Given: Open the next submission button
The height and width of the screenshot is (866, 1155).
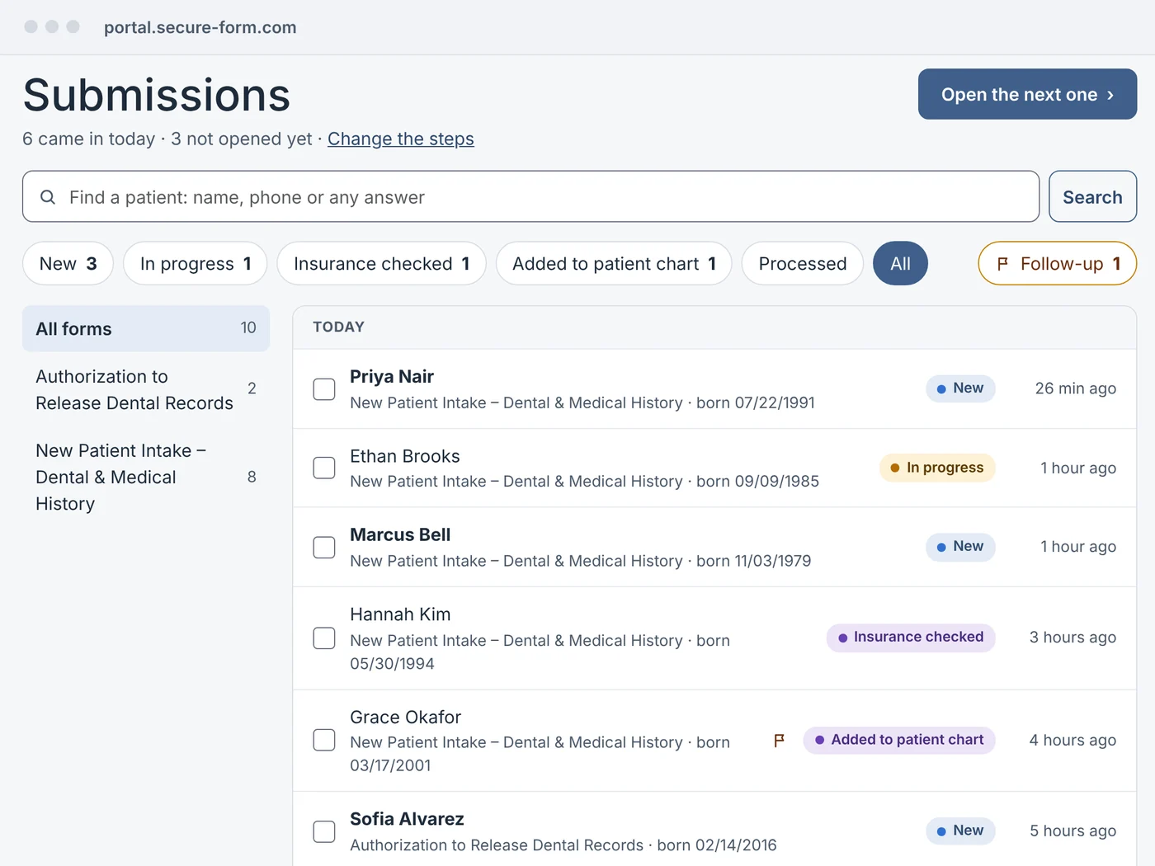Looking at the screenshot, I should coord(1027,94).
